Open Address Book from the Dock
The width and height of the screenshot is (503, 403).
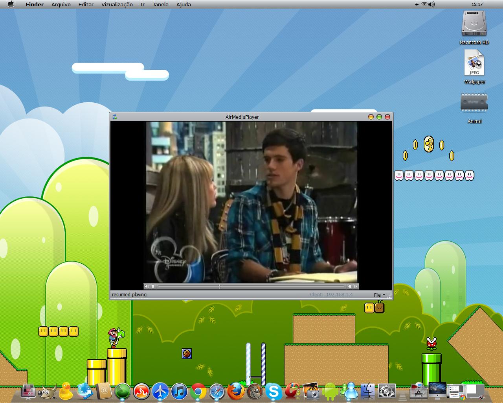pyautogui.click(x=104, y=392)
